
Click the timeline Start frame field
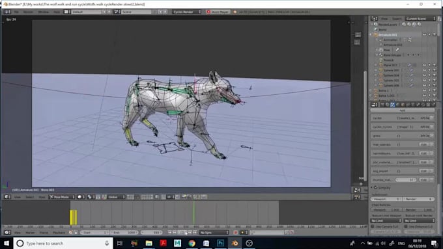point(95,232)
